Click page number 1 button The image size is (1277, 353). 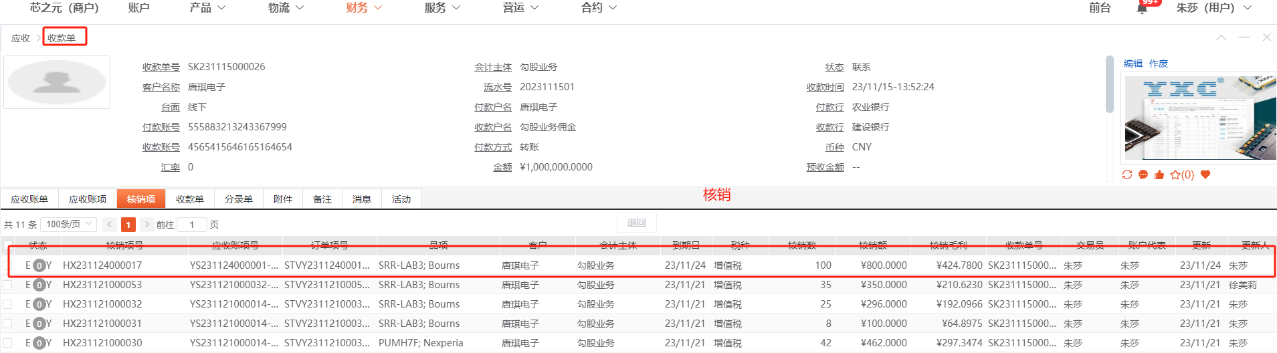click(x=128, y=225)
